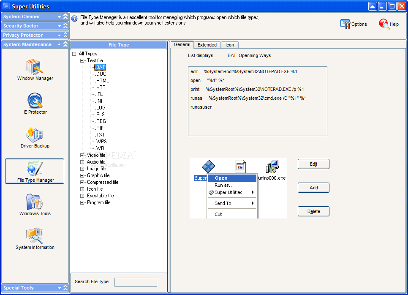Expand the Audio file node

(x=82, y=162)
